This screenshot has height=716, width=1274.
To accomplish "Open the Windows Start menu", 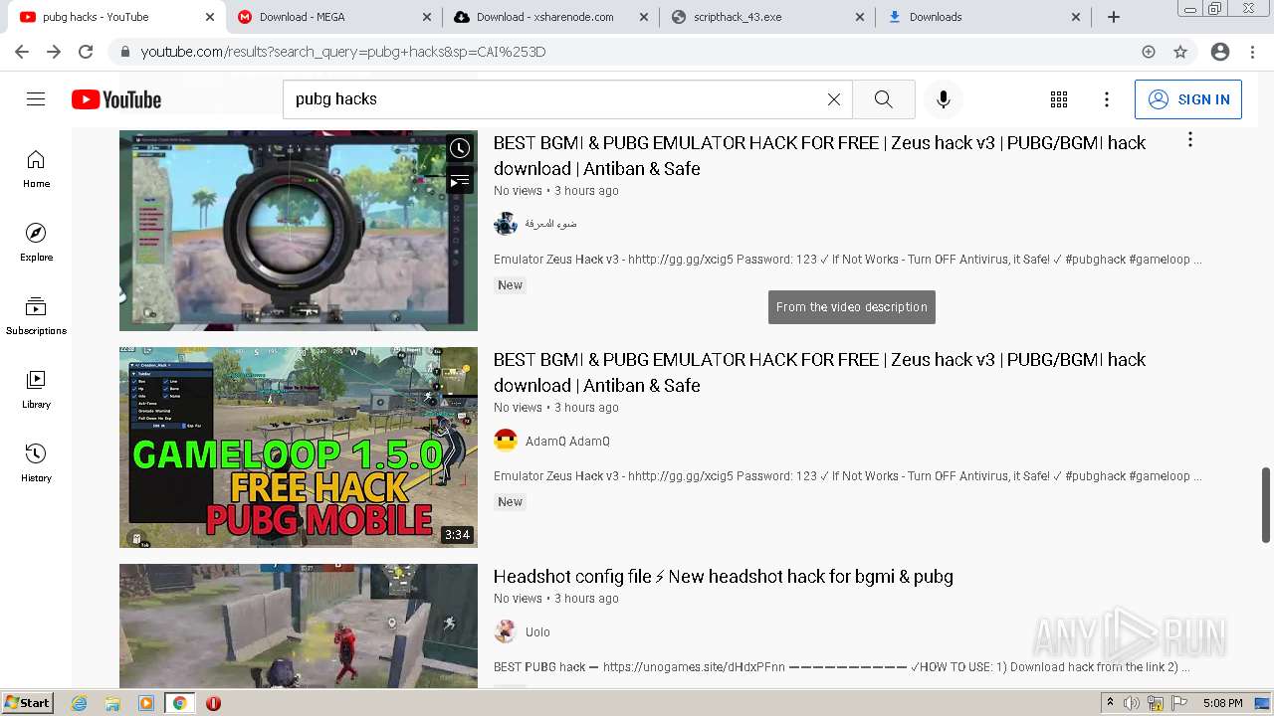I will point(27,703).
